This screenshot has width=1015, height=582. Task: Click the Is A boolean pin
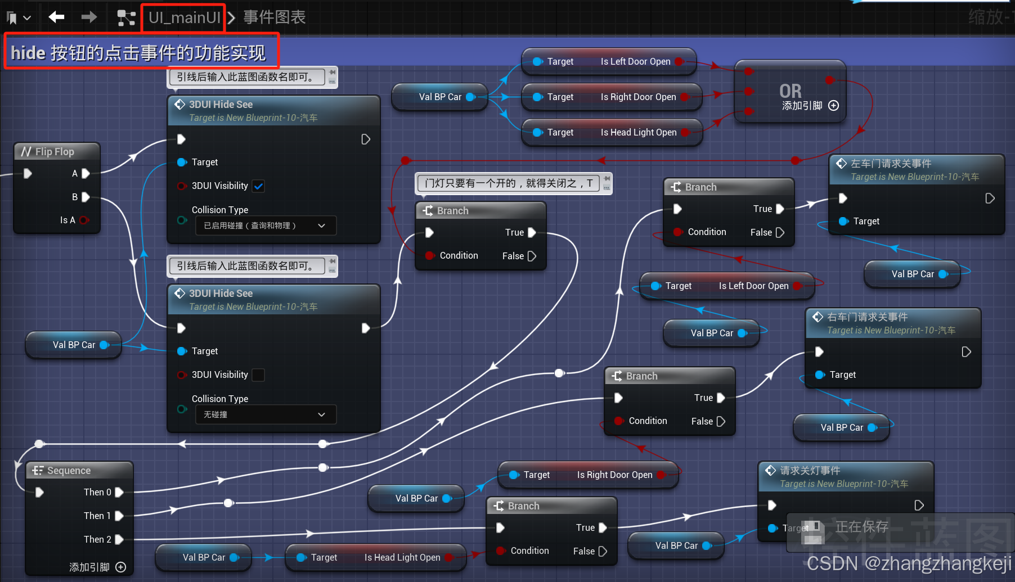point(84,220)
